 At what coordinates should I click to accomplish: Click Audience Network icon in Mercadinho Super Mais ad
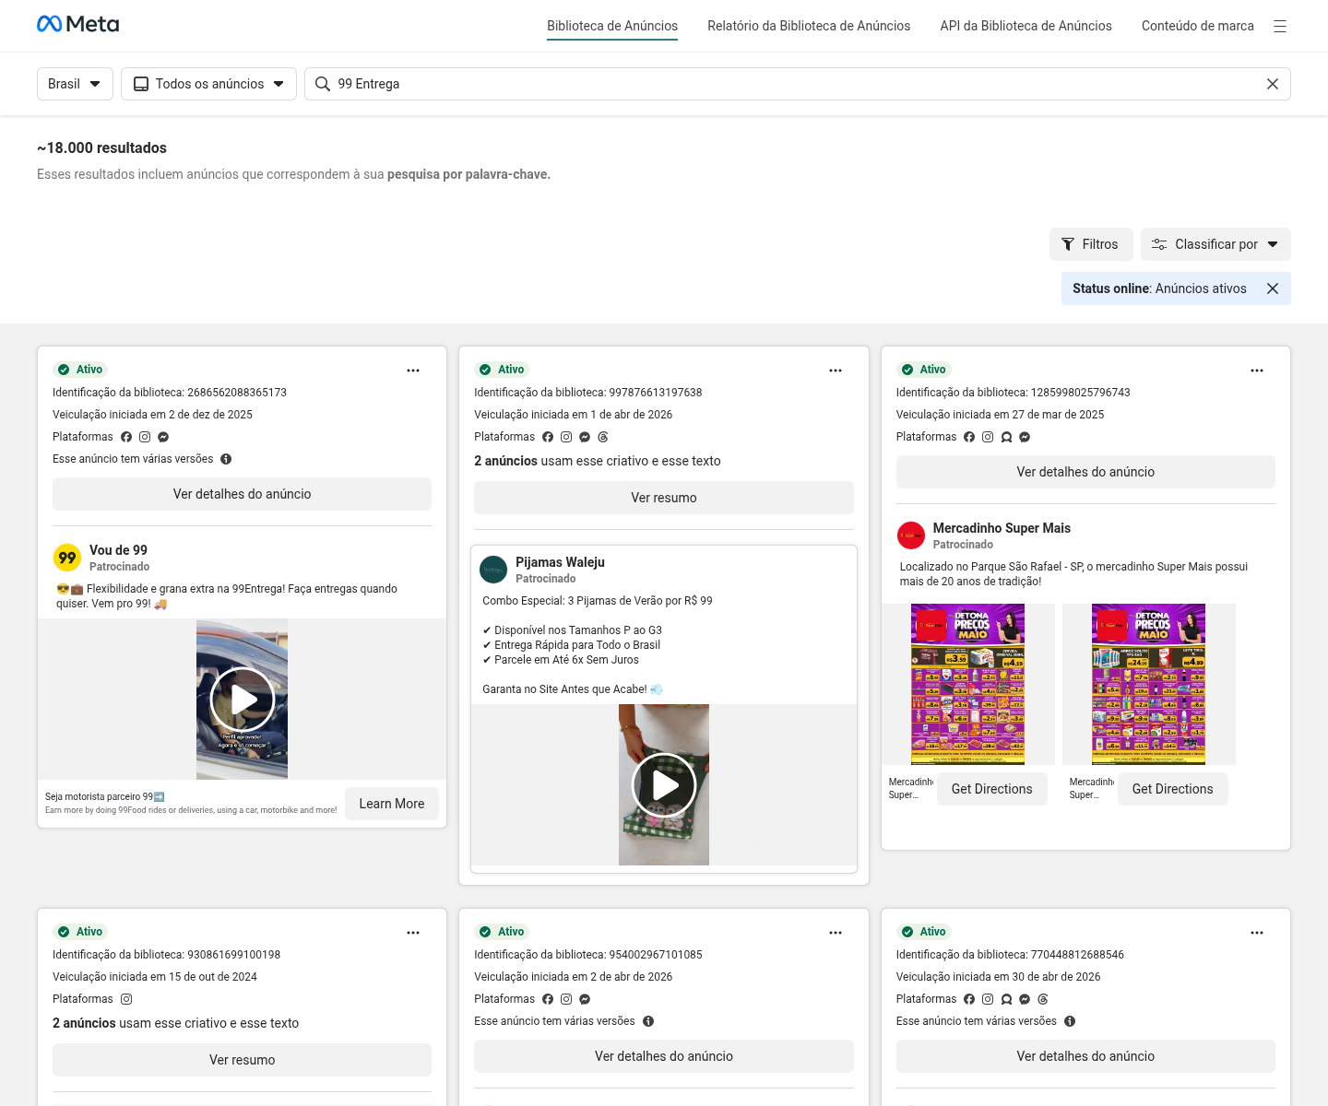click(x=1006, y=437)
